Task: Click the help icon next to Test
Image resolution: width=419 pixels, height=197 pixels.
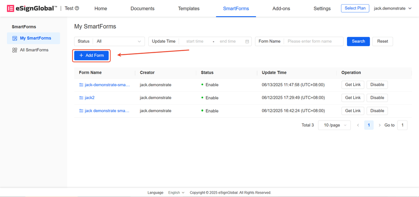Action: pyautogui.click(x=77, y=8)
